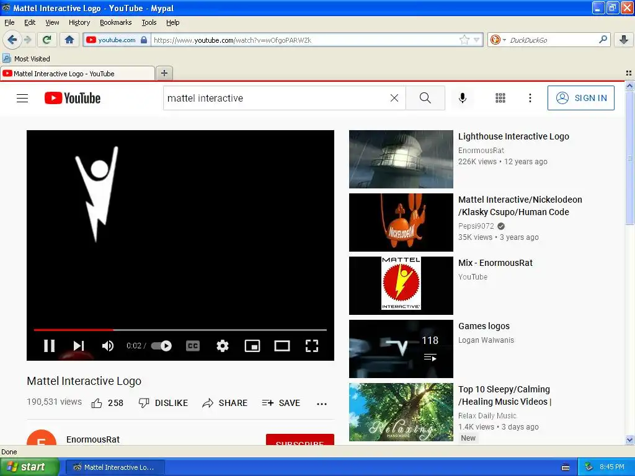Go back with the browser back arrow
Viewport: 635px width, 476px height.
pos(12,40)
